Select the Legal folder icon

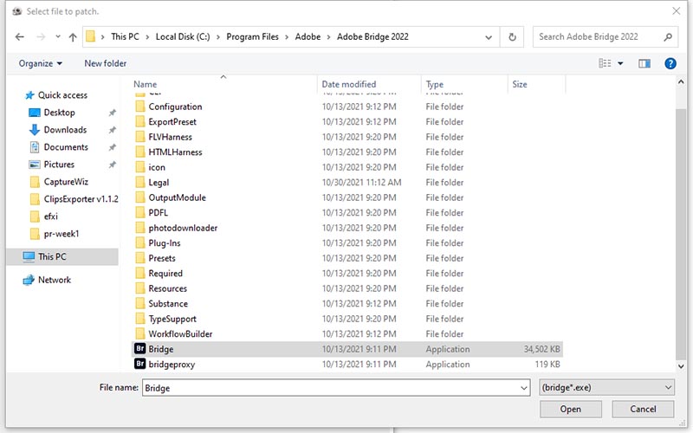point(140,183)
